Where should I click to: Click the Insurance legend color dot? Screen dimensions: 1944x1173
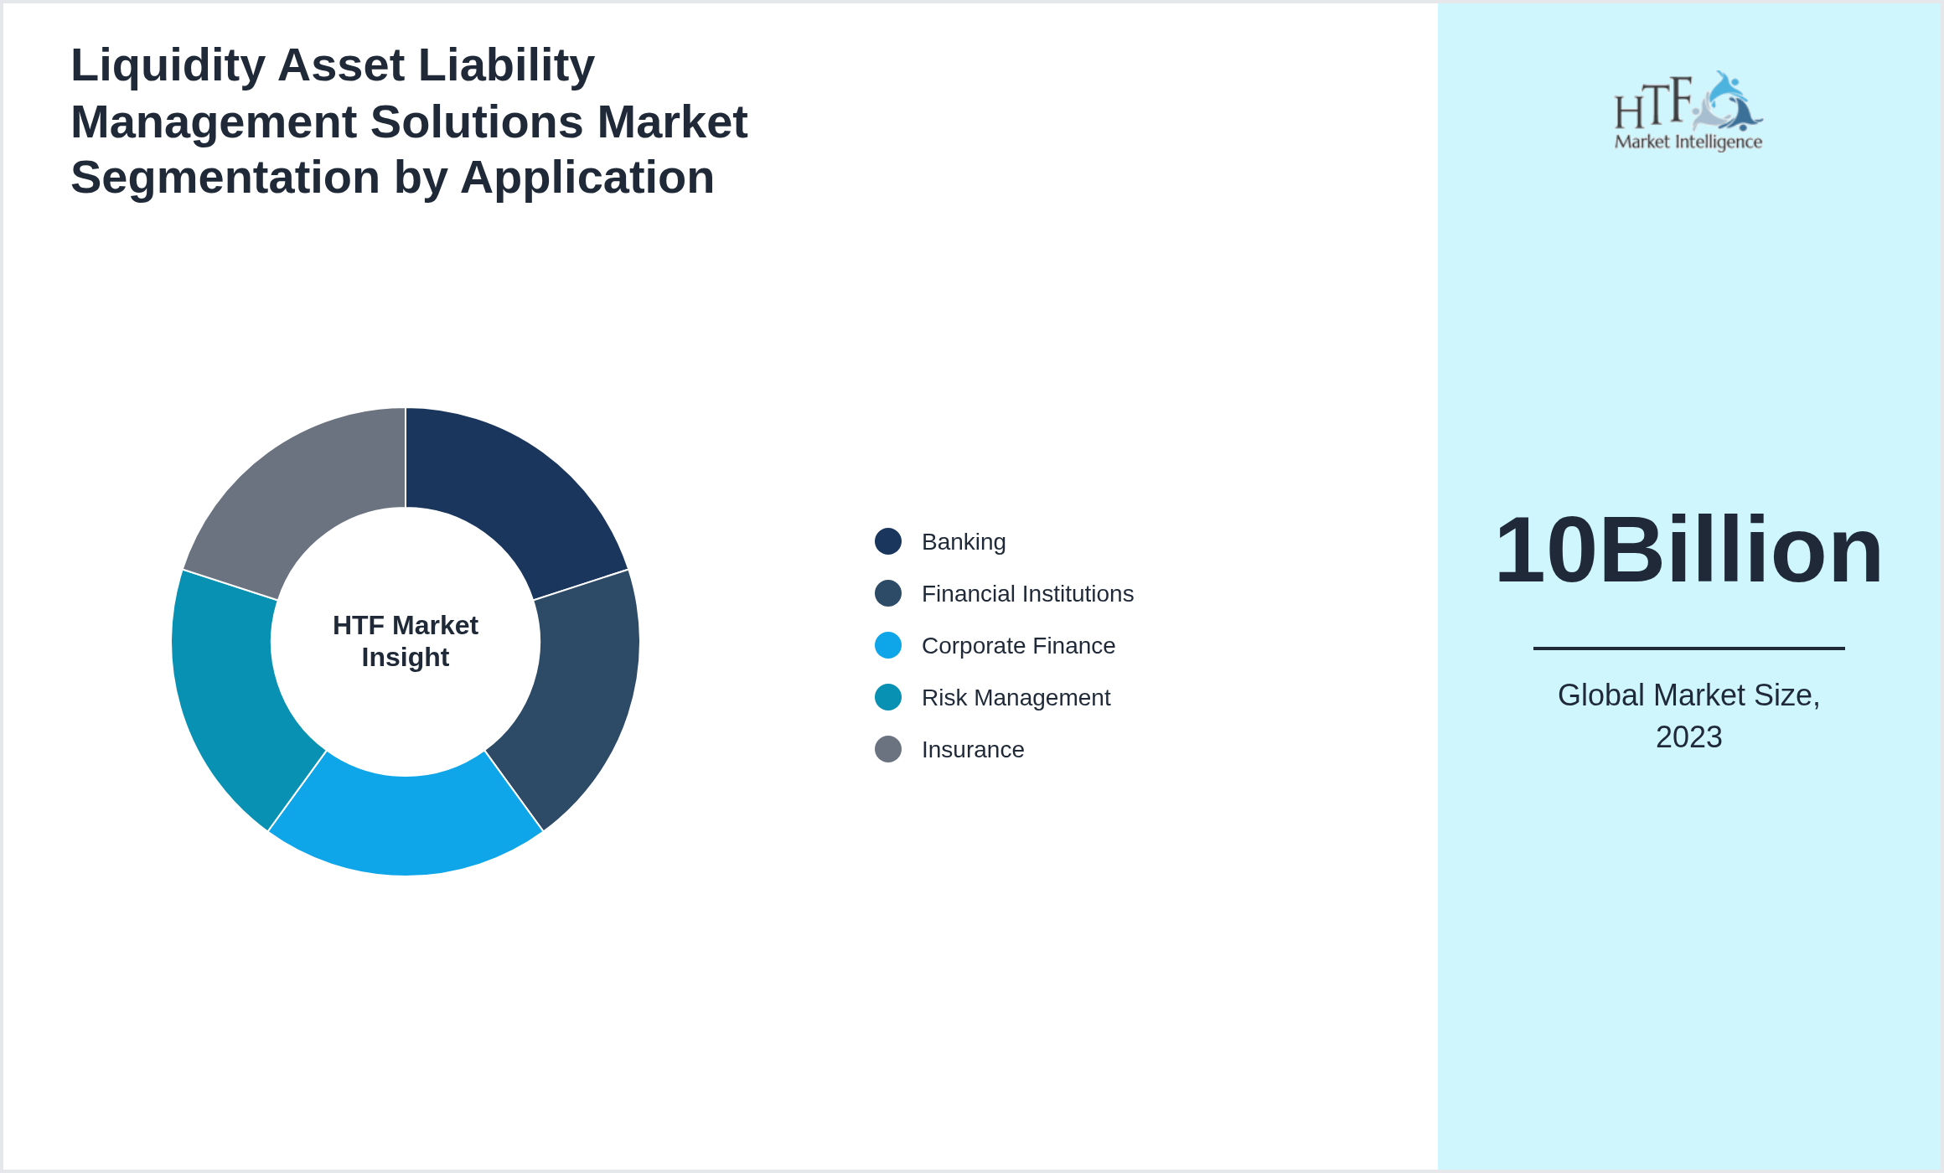[x=888, y=749]
